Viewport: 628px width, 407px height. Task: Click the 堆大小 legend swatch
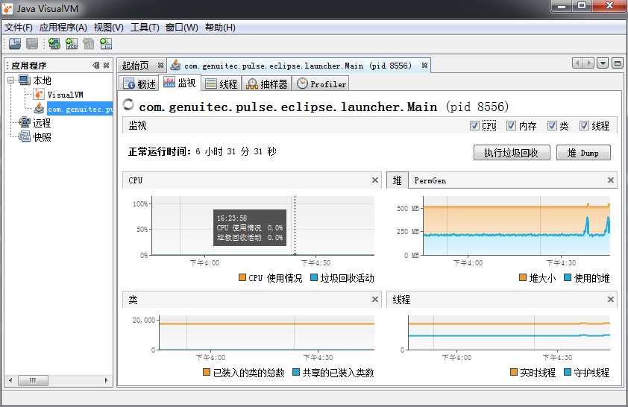pos(523,277)
